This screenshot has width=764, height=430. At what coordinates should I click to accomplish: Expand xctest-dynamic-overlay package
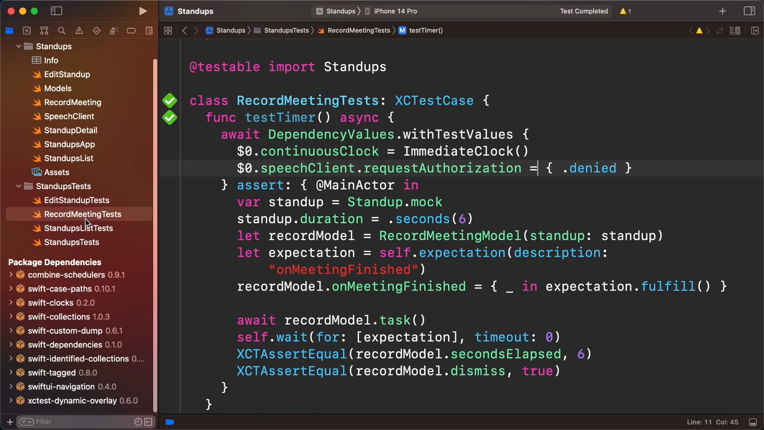[11, 400]
